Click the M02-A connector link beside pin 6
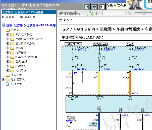The height and width of the screenshot is (130, 152). click(x=135, y=93)
